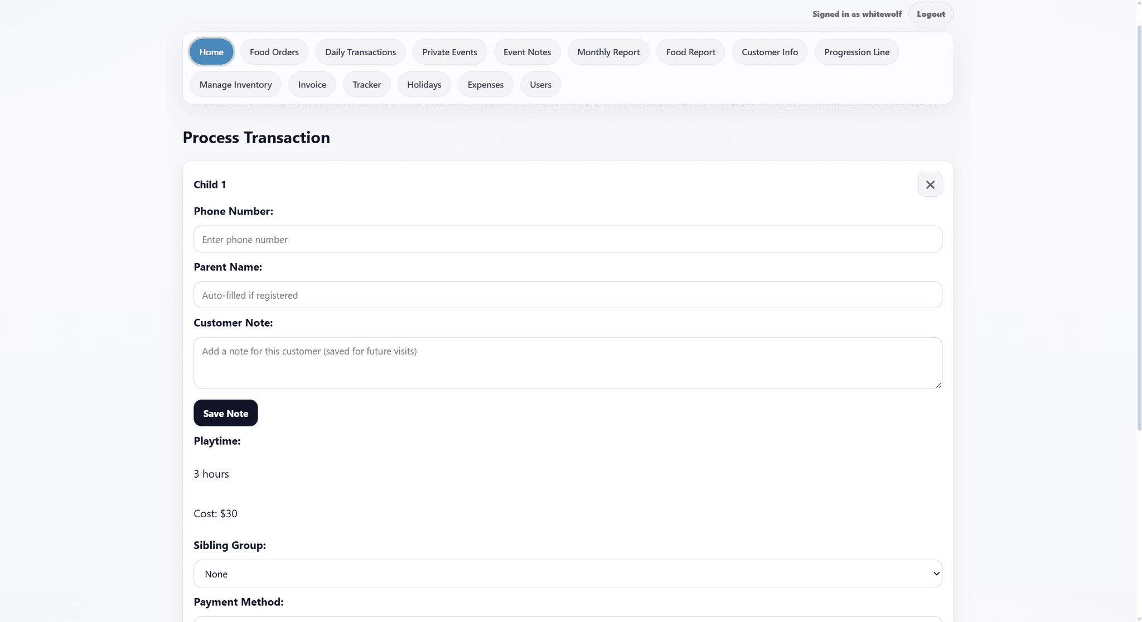Click inside the Customer Note textarea

[x=567, y=363]
